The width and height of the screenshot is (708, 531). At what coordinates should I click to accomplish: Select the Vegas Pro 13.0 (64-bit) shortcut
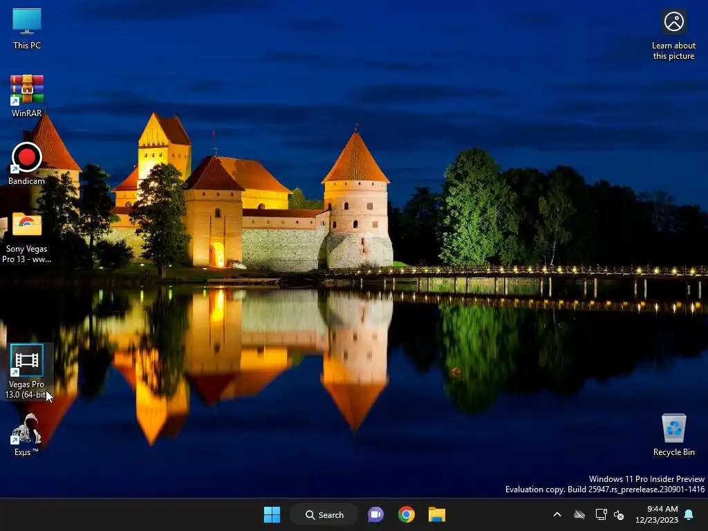[x=27, y=371]
